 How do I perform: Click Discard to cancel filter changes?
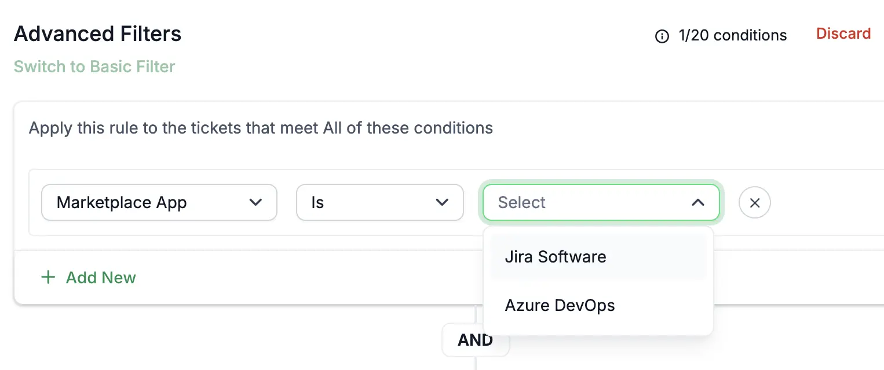point(843,34)
